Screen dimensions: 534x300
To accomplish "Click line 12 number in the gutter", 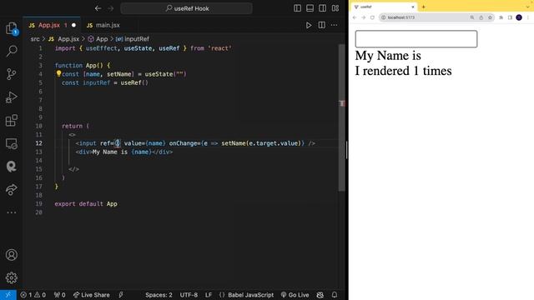I will (x=39, y=143).
